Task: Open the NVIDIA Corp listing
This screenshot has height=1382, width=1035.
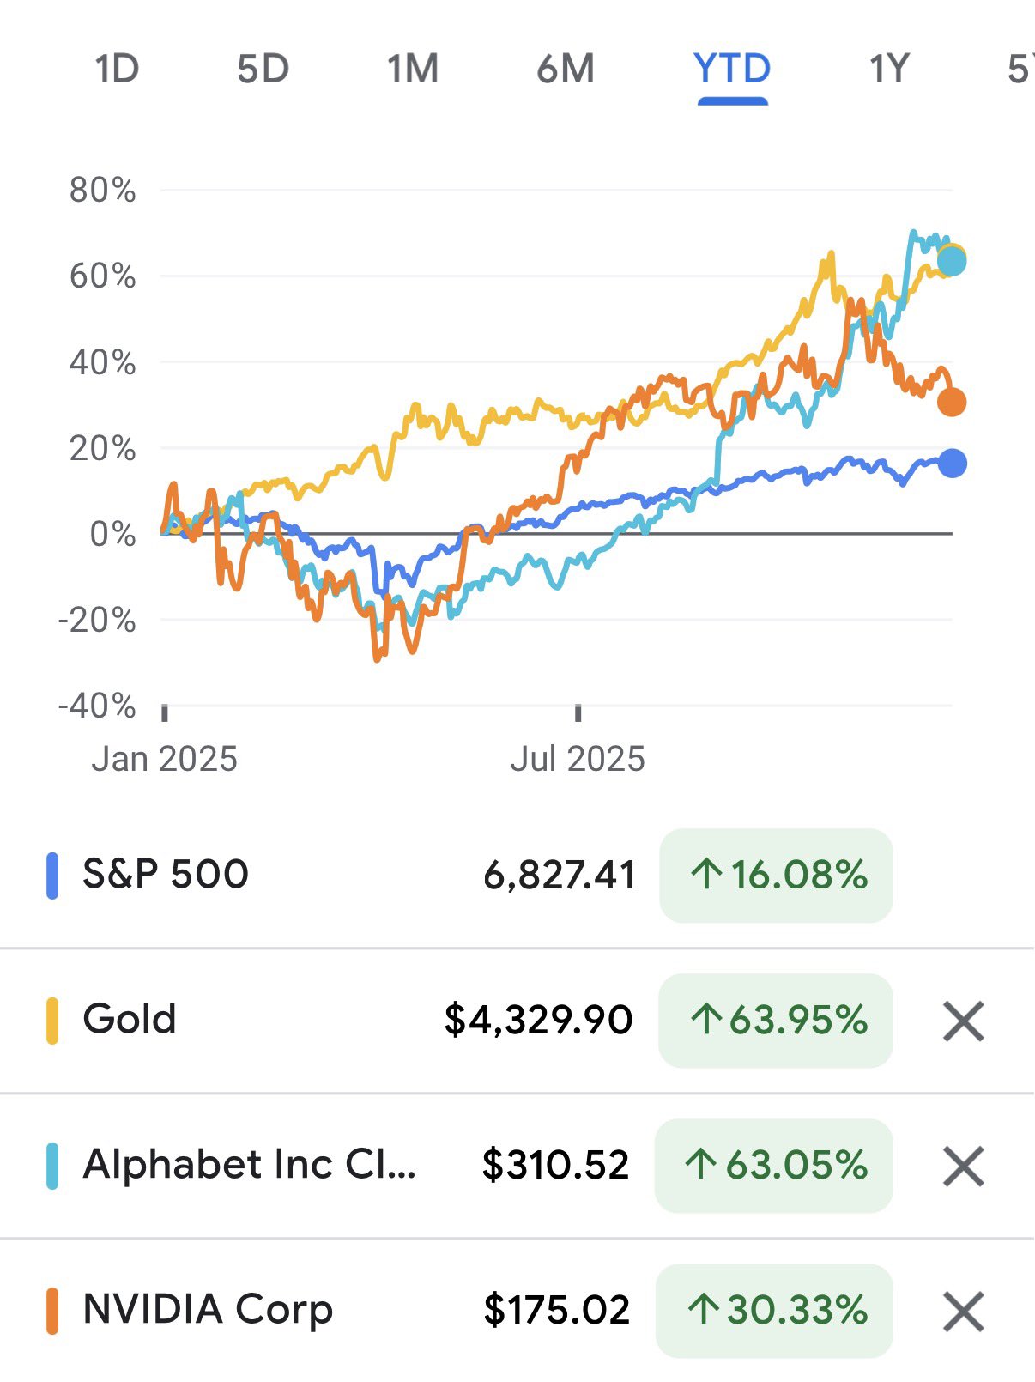Action: pyautogui.click(x=208, y=1310)
